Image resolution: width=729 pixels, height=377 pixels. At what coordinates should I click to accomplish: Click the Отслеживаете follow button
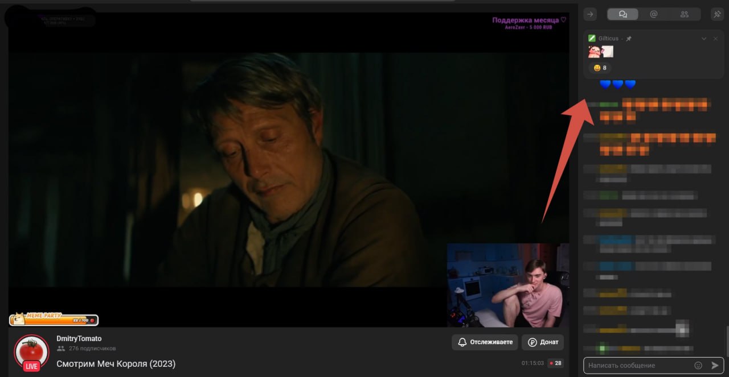coord(485,342)
